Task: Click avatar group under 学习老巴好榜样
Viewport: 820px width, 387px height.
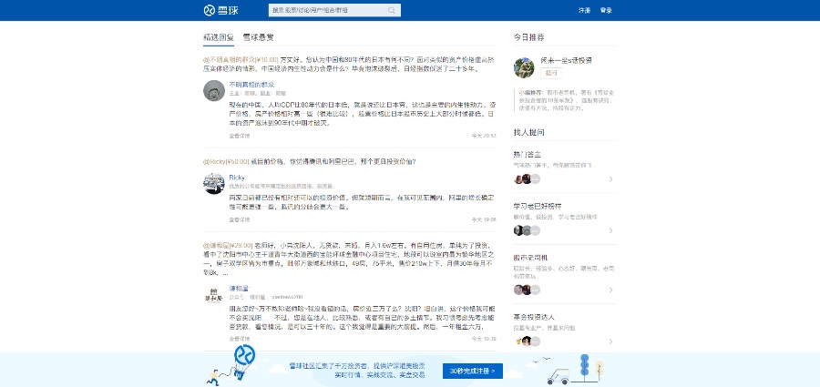Action: [527, 230]
